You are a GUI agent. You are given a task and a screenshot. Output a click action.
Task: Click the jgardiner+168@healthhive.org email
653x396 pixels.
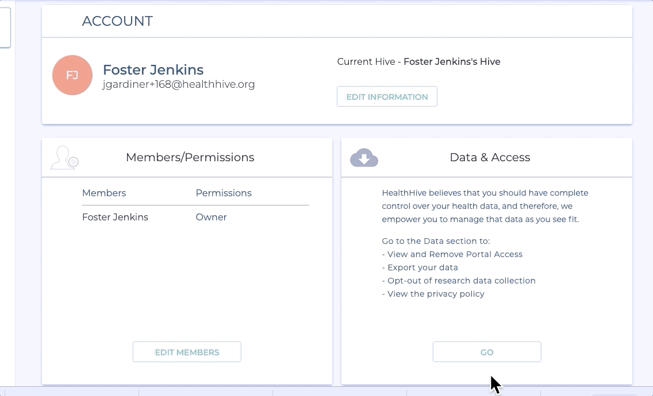click(x=178, y=84)
